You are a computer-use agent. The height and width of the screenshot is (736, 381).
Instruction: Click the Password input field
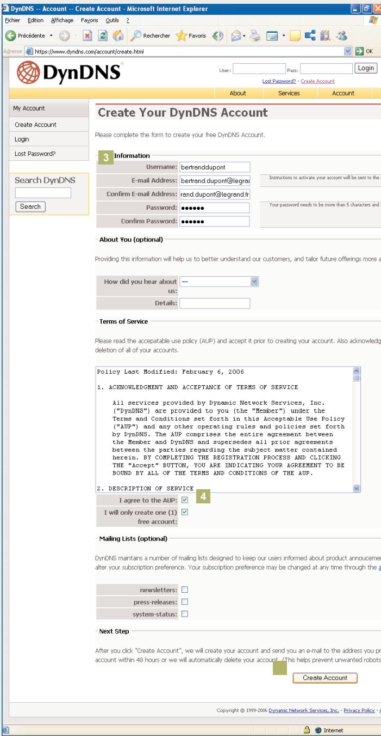214,208
